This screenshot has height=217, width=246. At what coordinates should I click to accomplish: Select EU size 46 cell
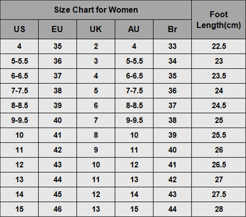58,209
